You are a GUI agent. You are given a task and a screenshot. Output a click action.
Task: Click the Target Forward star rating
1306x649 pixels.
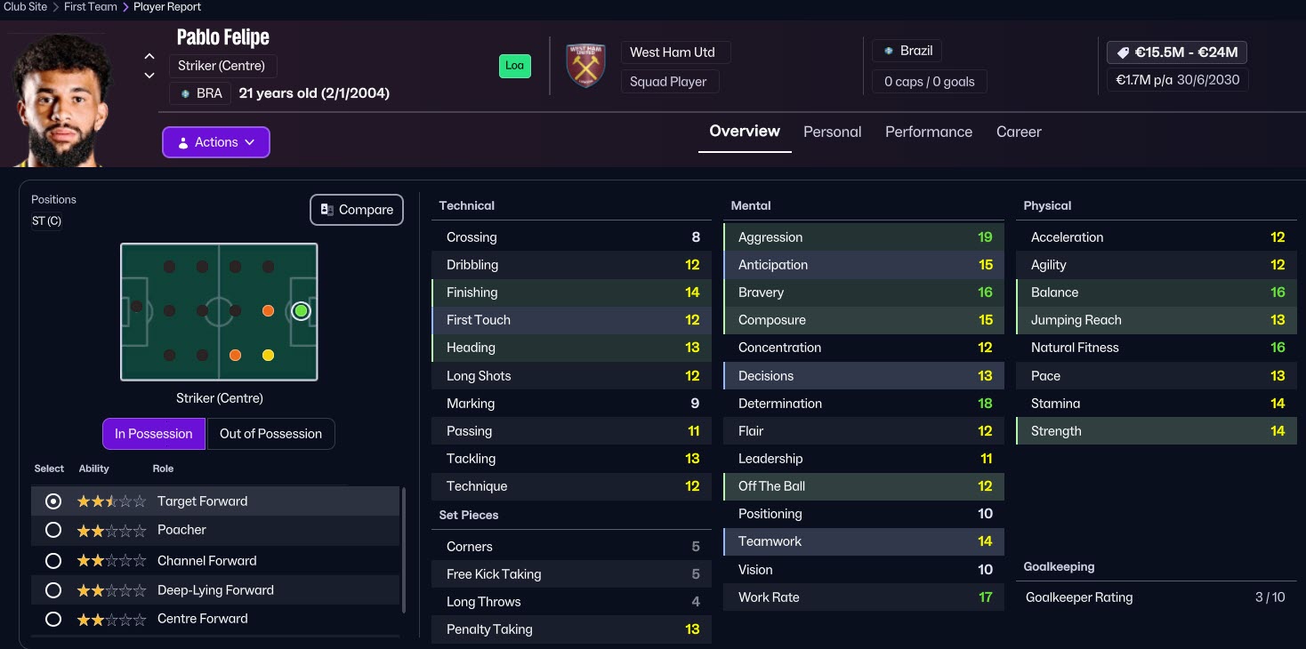(111, 501)
